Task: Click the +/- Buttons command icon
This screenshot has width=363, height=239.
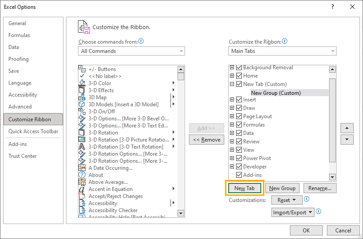Action: [82, 69]
